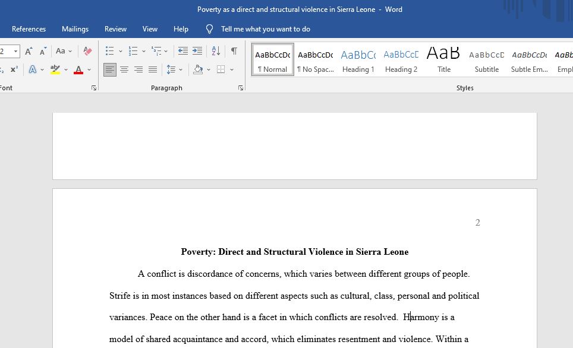Screen dimensions: 573x348
Task: Start a numbered list
Action: tap(133, 51)
